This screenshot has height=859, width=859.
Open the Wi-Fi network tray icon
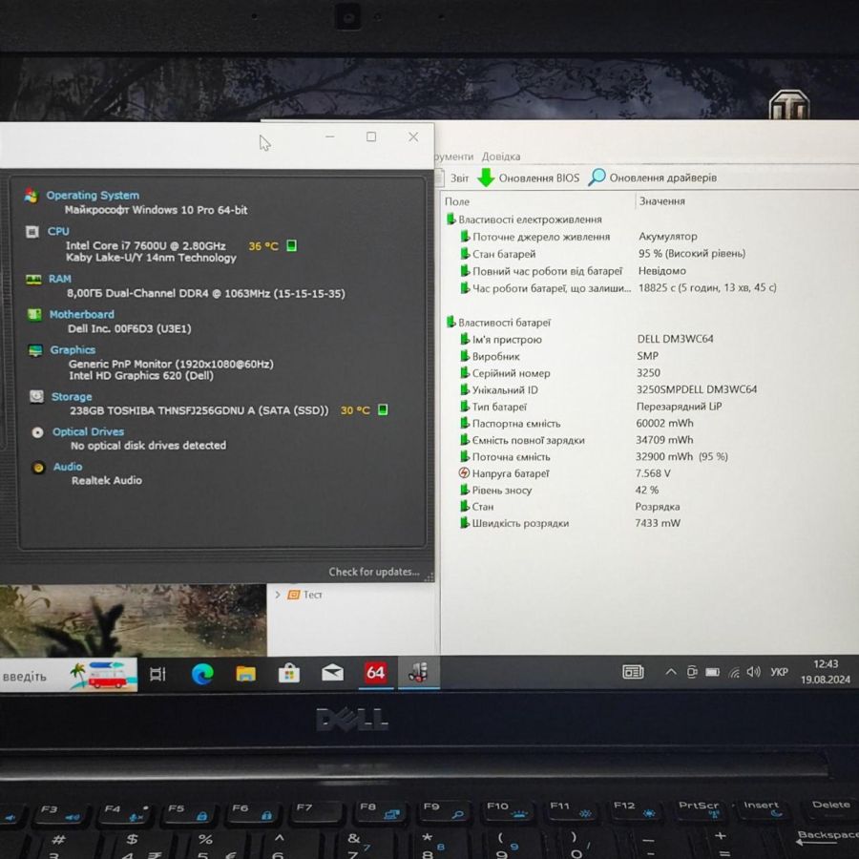[734, 672]
